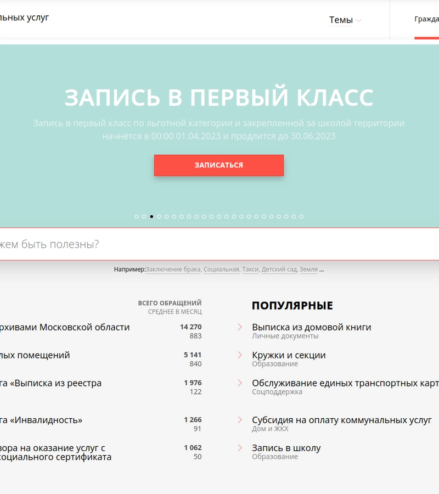The image size is (439, 494).
Task: Click arrow next to Обслуживание единых транспортных карт
Action: (240, 383)
